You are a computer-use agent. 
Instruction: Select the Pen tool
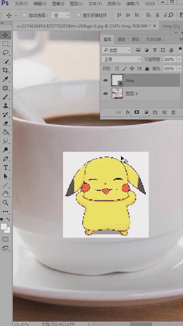point(6,159)
